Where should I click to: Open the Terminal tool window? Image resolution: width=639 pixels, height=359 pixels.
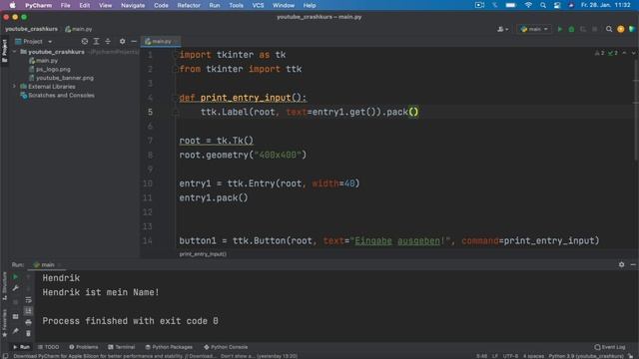[x=122, y=347]
